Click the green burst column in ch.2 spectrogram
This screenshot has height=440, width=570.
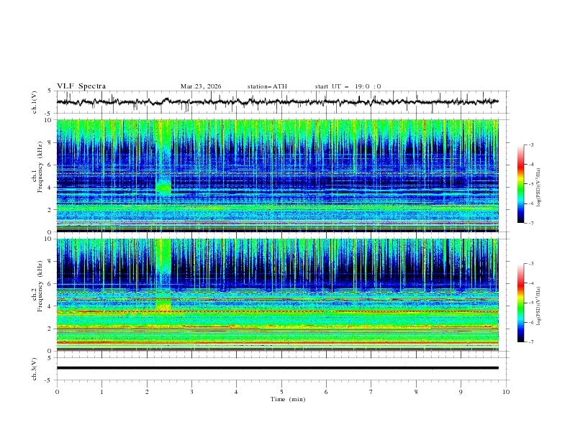[163, 274]
